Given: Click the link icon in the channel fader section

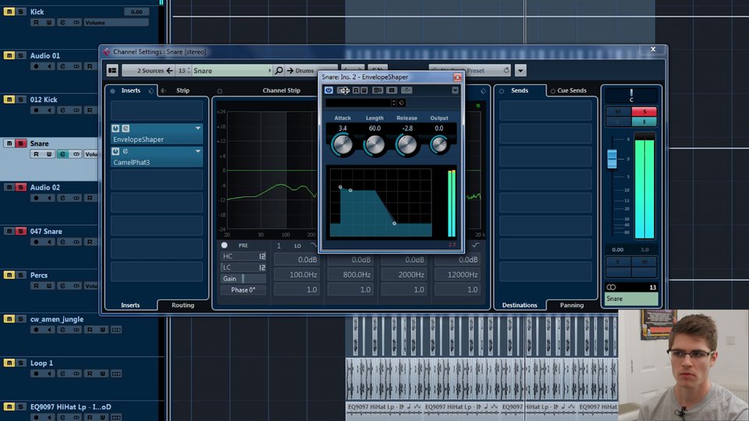Looking at the screenshot, I should tap(611, 288).
